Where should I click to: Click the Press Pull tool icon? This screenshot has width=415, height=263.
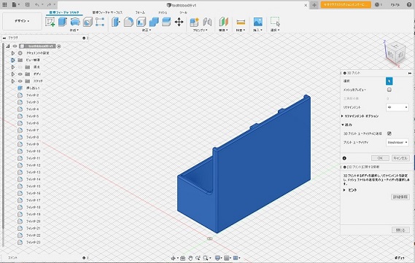(x=116, y=22)
